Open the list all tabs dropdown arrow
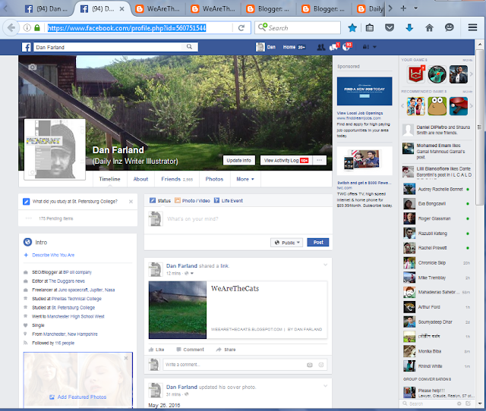This screenshot has width=486, height=411. [x=416, y=8]
